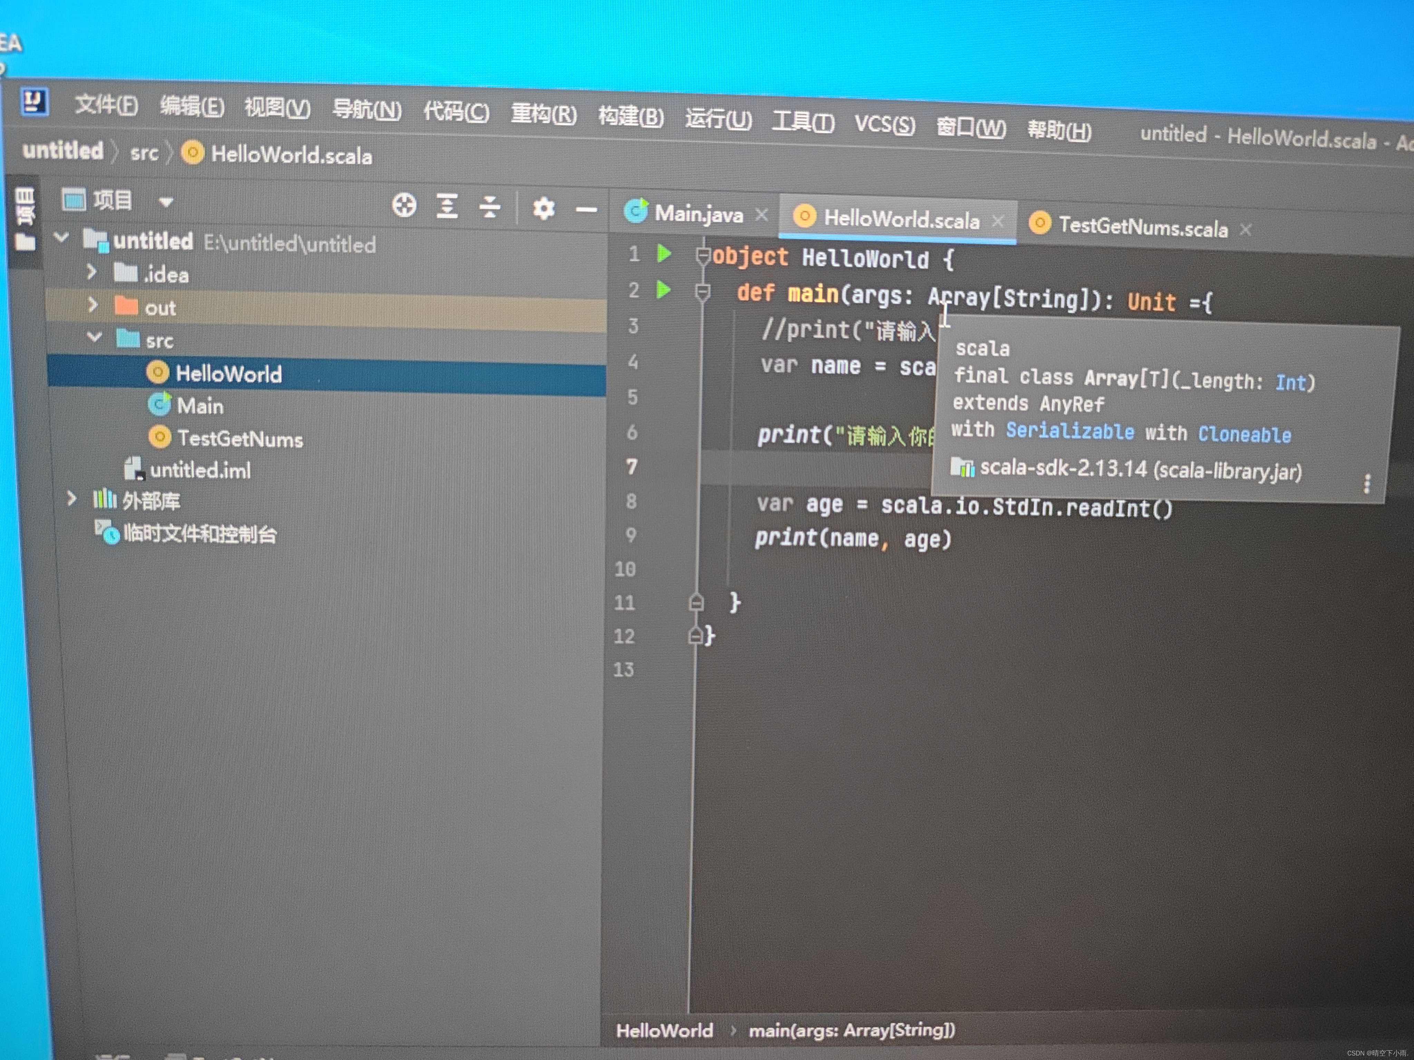Image resolution: width=1414 pixels, height=1060 pixels.
Task: Close the TestGetNums.scala tab
Action: (x=1245, y=229)
